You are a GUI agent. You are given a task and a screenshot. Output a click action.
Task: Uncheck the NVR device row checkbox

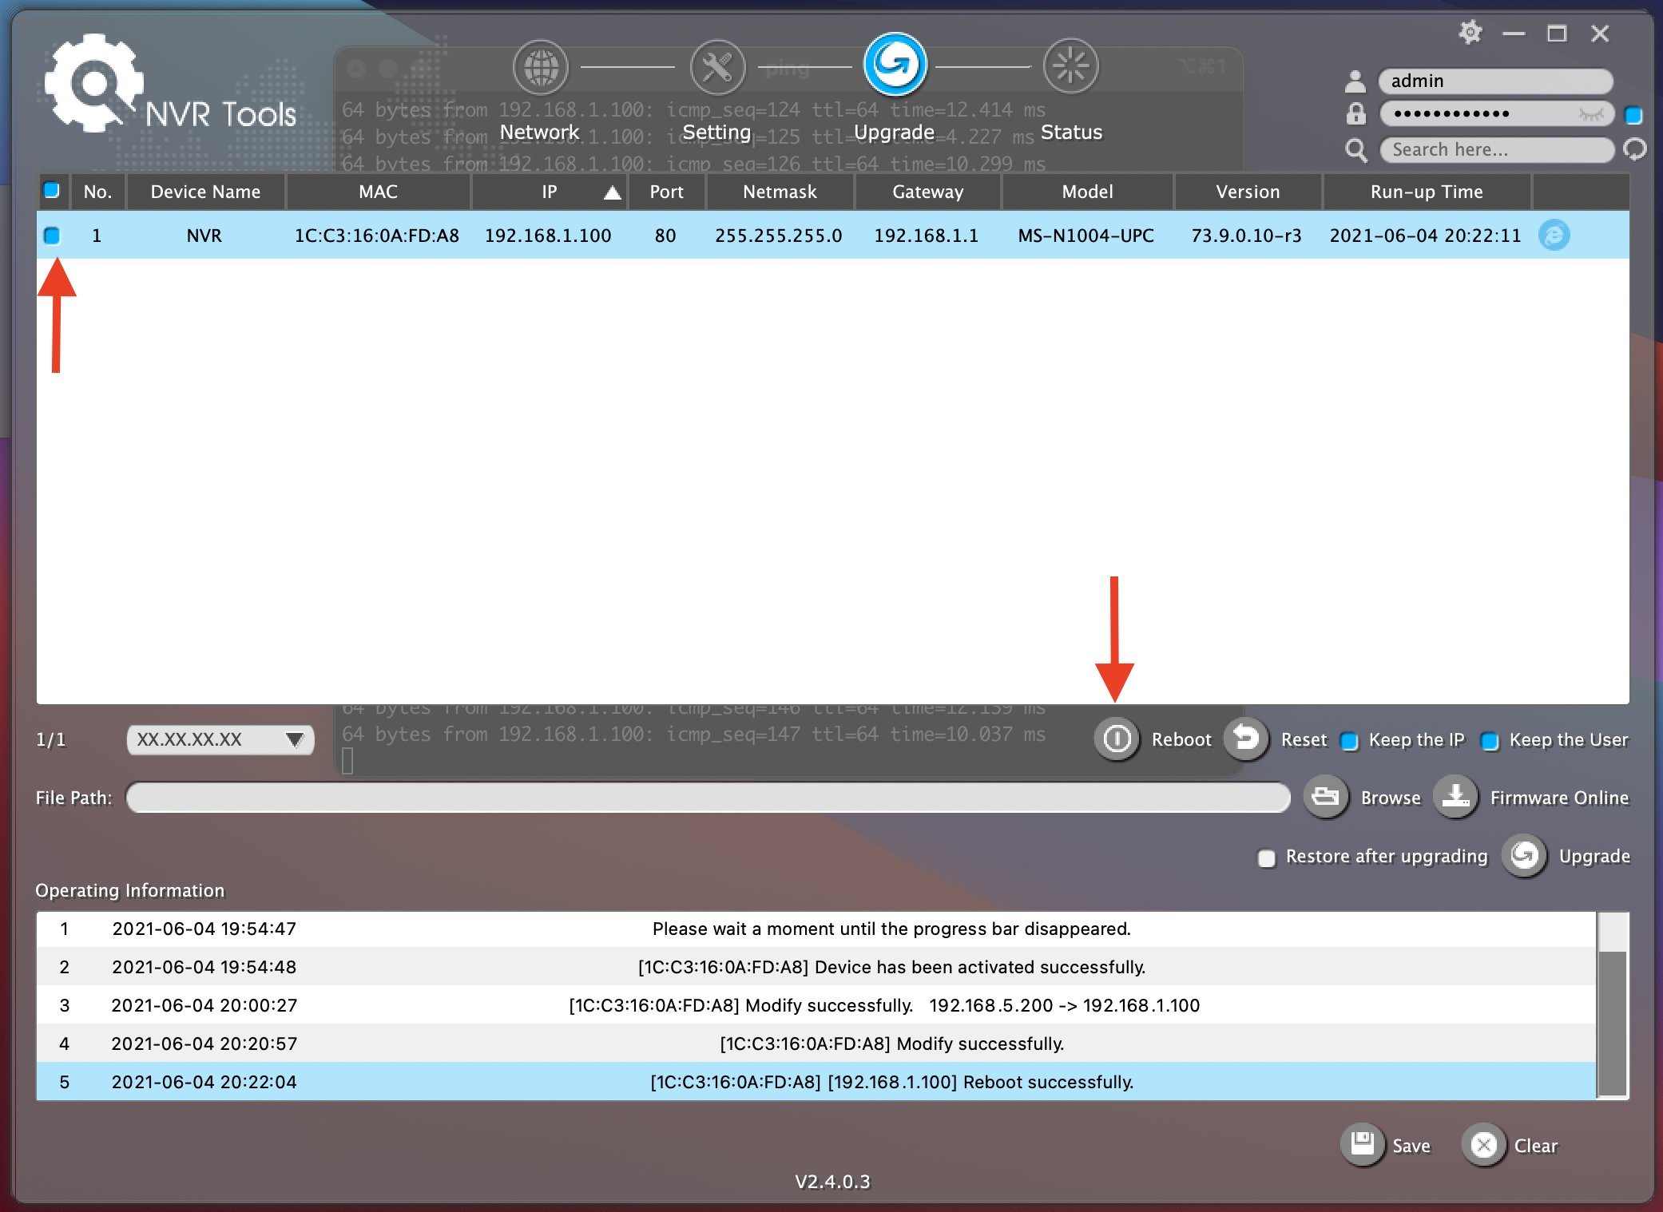click(52, 236)
